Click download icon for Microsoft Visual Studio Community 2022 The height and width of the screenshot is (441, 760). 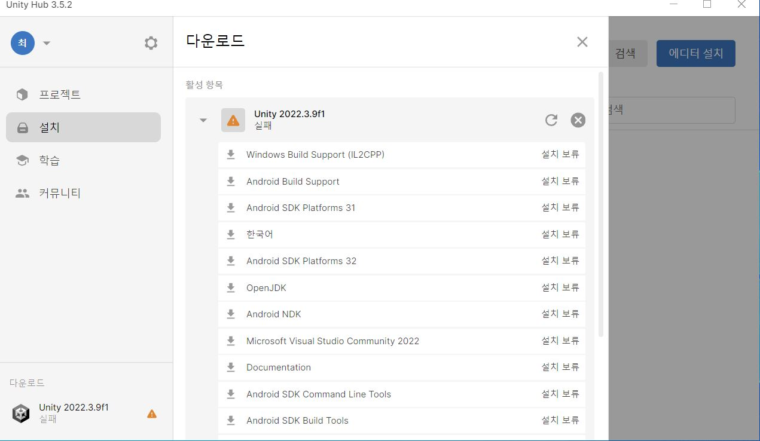[231, 341]
